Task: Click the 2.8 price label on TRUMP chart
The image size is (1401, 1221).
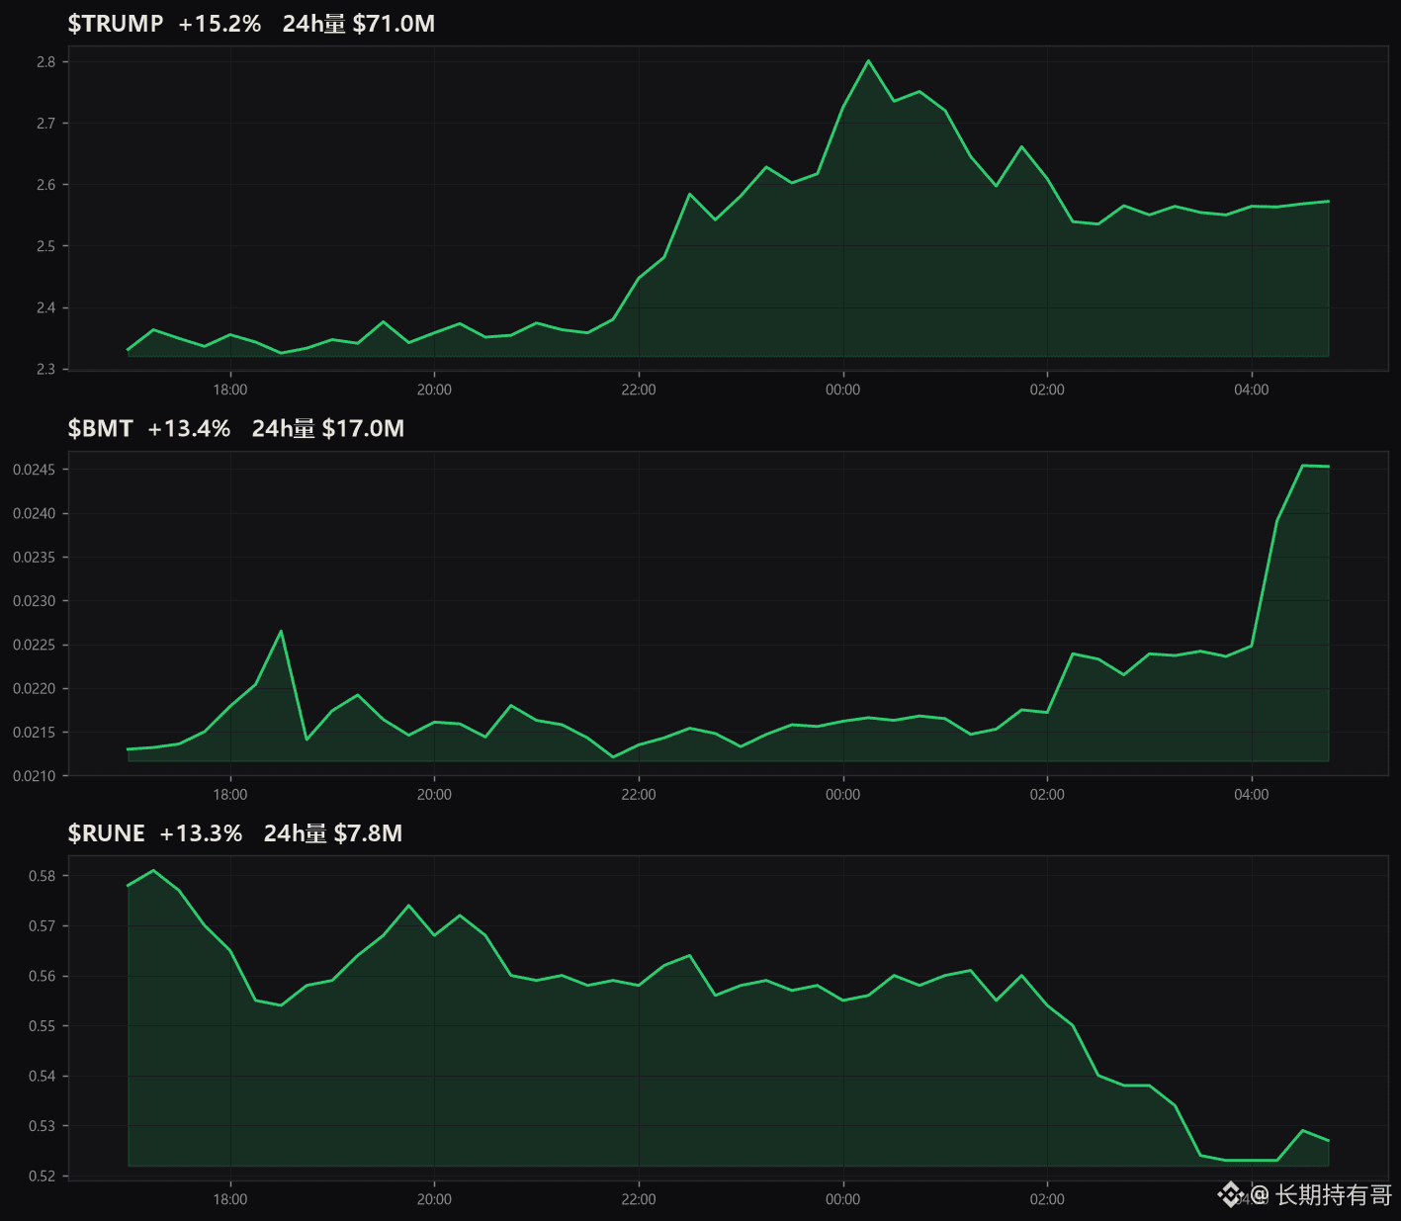Action: (x=46, y=62)
